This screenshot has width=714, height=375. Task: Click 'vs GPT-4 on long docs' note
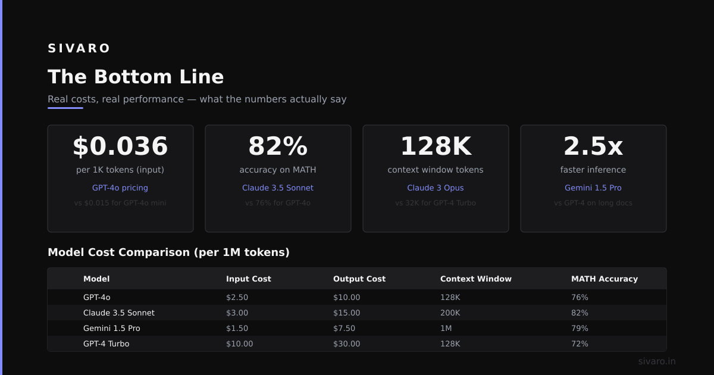click(x=593, y=203)
